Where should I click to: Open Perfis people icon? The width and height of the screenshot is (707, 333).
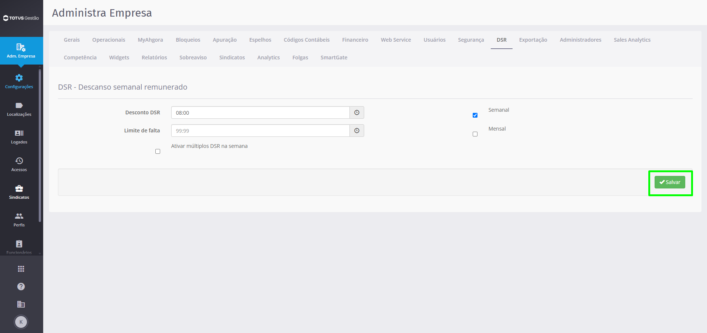(19, 216)
